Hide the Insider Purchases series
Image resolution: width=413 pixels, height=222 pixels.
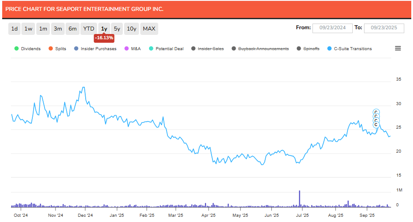click(95, 48)
